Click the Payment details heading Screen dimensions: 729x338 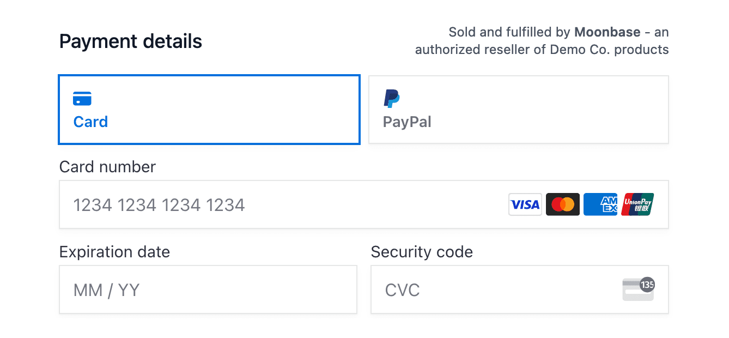pos(130,41)
